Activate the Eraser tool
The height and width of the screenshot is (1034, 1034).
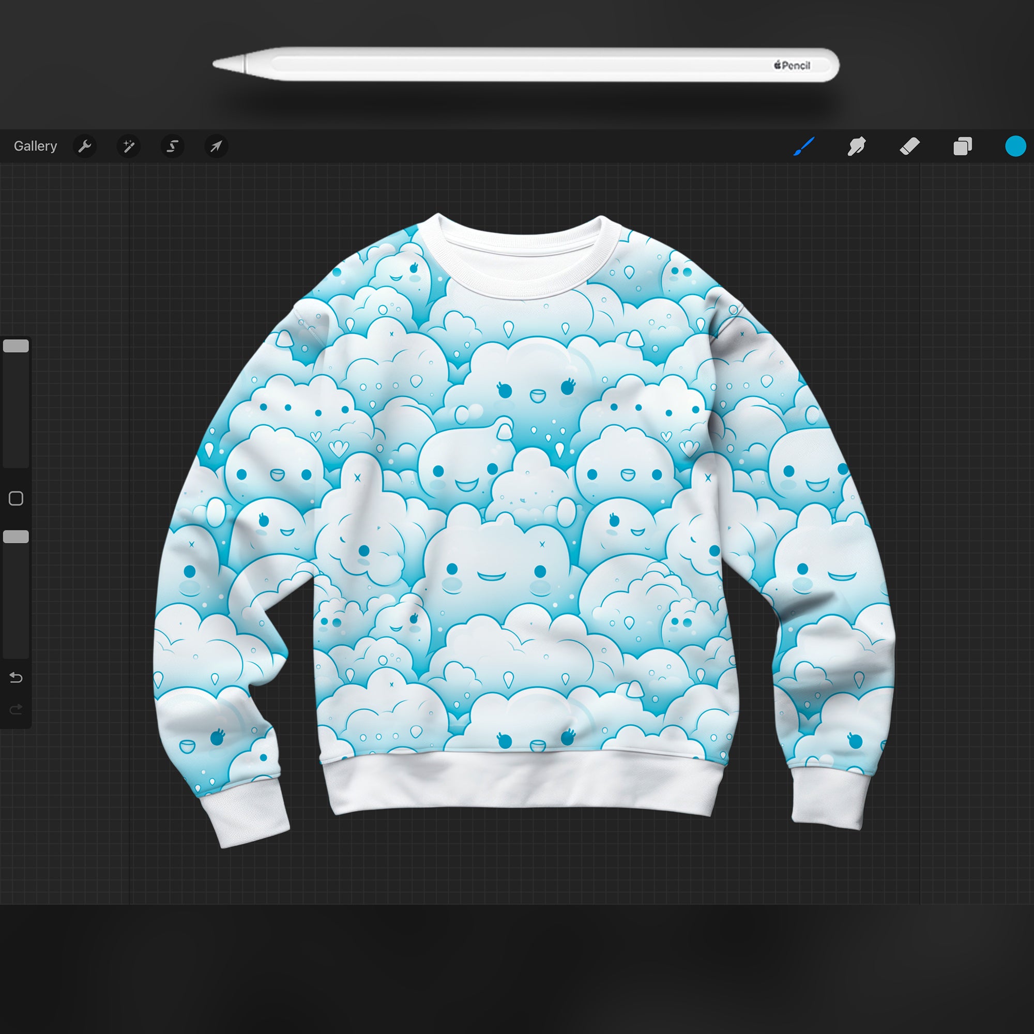[910, 146]
